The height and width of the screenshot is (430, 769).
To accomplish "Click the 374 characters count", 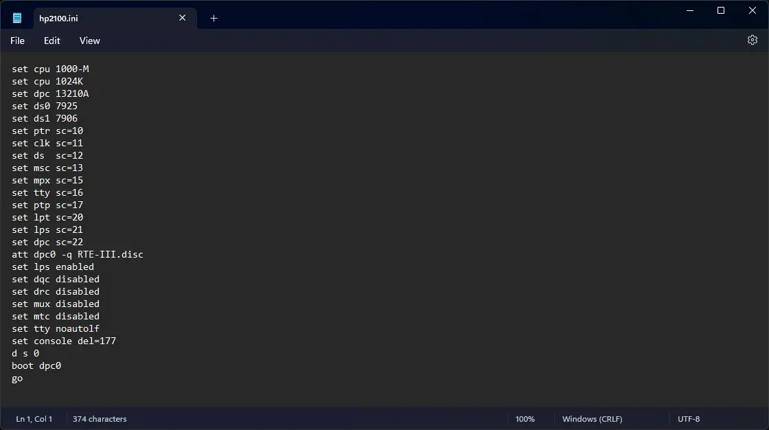I will coord(100,419).
